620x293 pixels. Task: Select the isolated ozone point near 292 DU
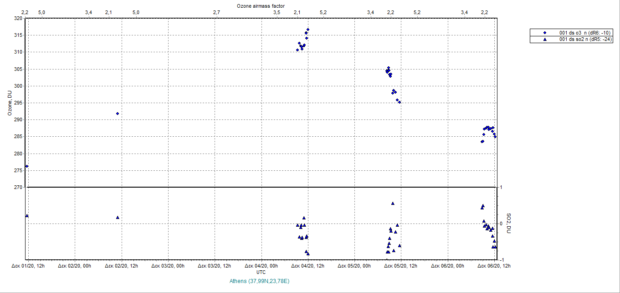(118, 114)
